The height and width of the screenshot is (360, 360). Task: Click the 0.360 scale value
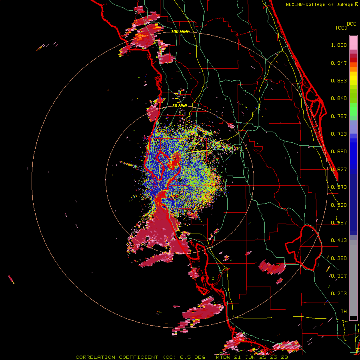(x=339, y=258)
